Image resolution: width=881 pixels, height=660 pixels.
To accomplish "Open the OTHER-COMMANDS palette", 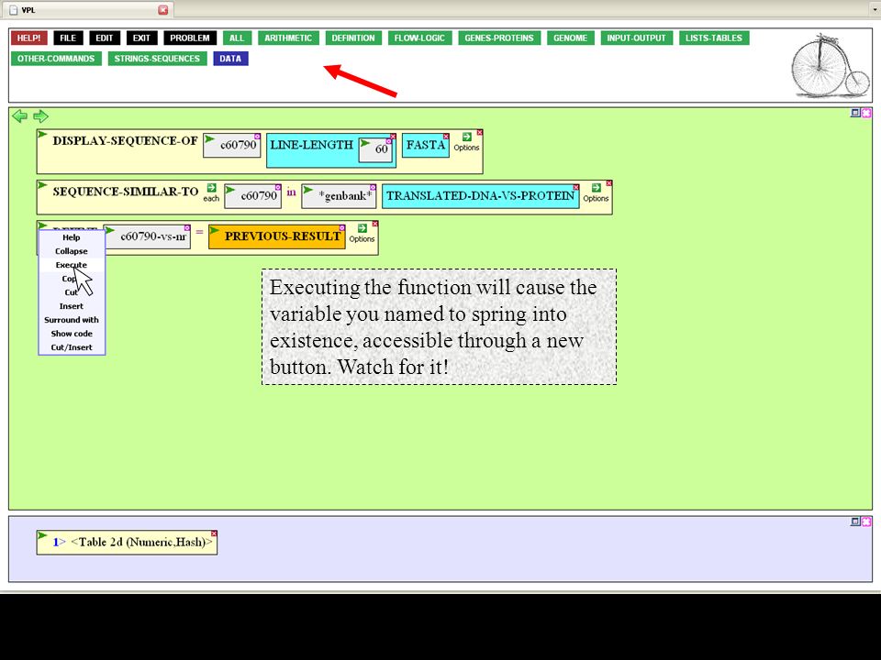I will click(56, 59).
